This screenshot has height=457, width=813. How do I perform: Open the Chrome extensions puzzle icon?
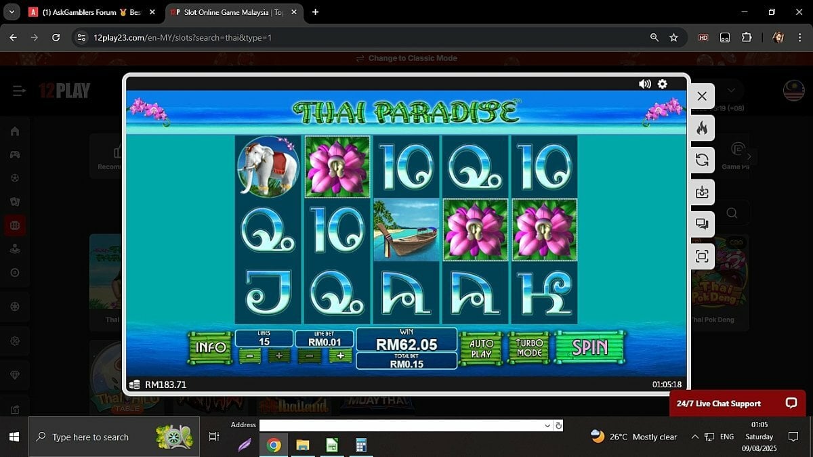coord(747,38)
